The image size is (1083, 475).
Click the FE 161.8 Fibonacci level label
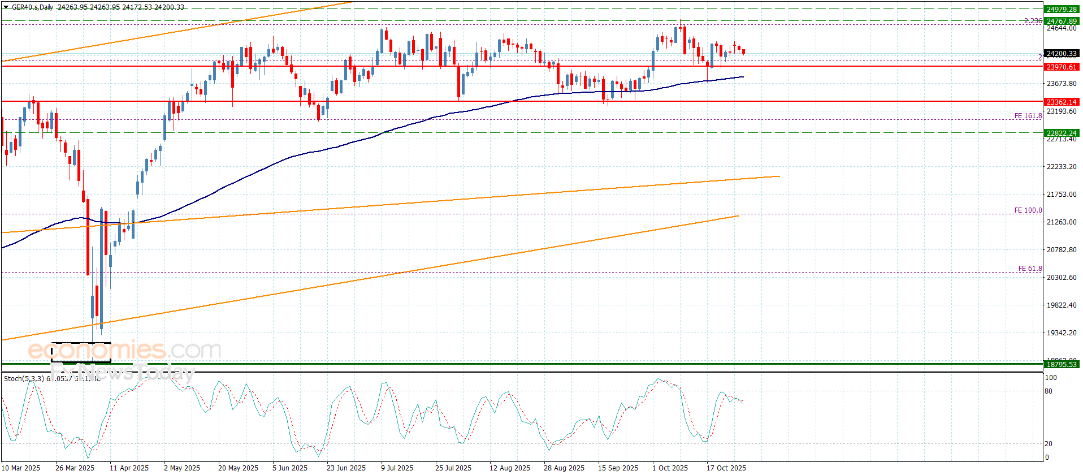click(1028, 116)
